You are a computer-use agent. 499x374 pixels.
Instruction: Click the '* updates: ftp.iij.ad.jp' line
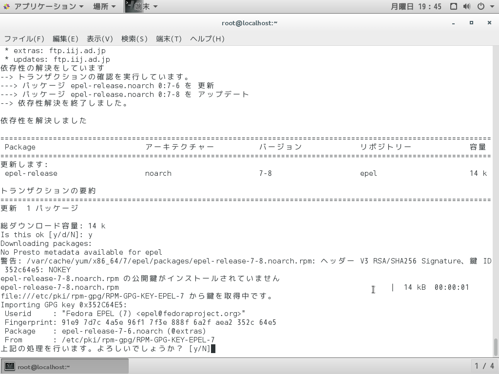(58, 59)
